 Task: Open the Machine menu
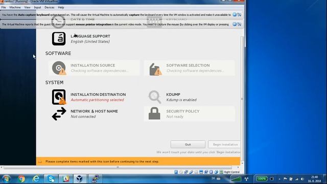pos(15,7)
